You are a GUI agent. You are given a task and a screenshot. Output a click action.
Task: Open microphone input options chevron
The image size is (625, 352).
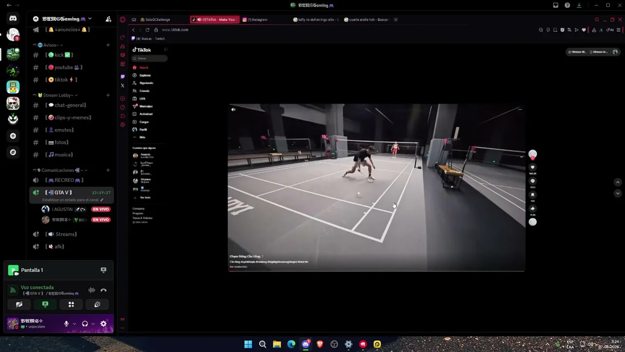coord(74,324)
